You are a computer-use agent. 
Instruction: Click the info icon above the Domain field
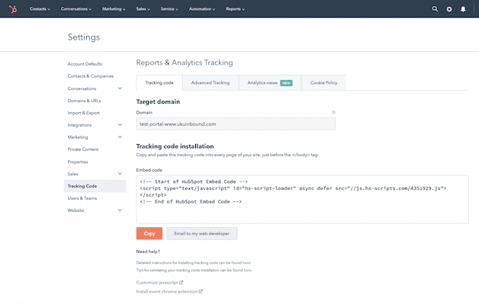(333, 112)
